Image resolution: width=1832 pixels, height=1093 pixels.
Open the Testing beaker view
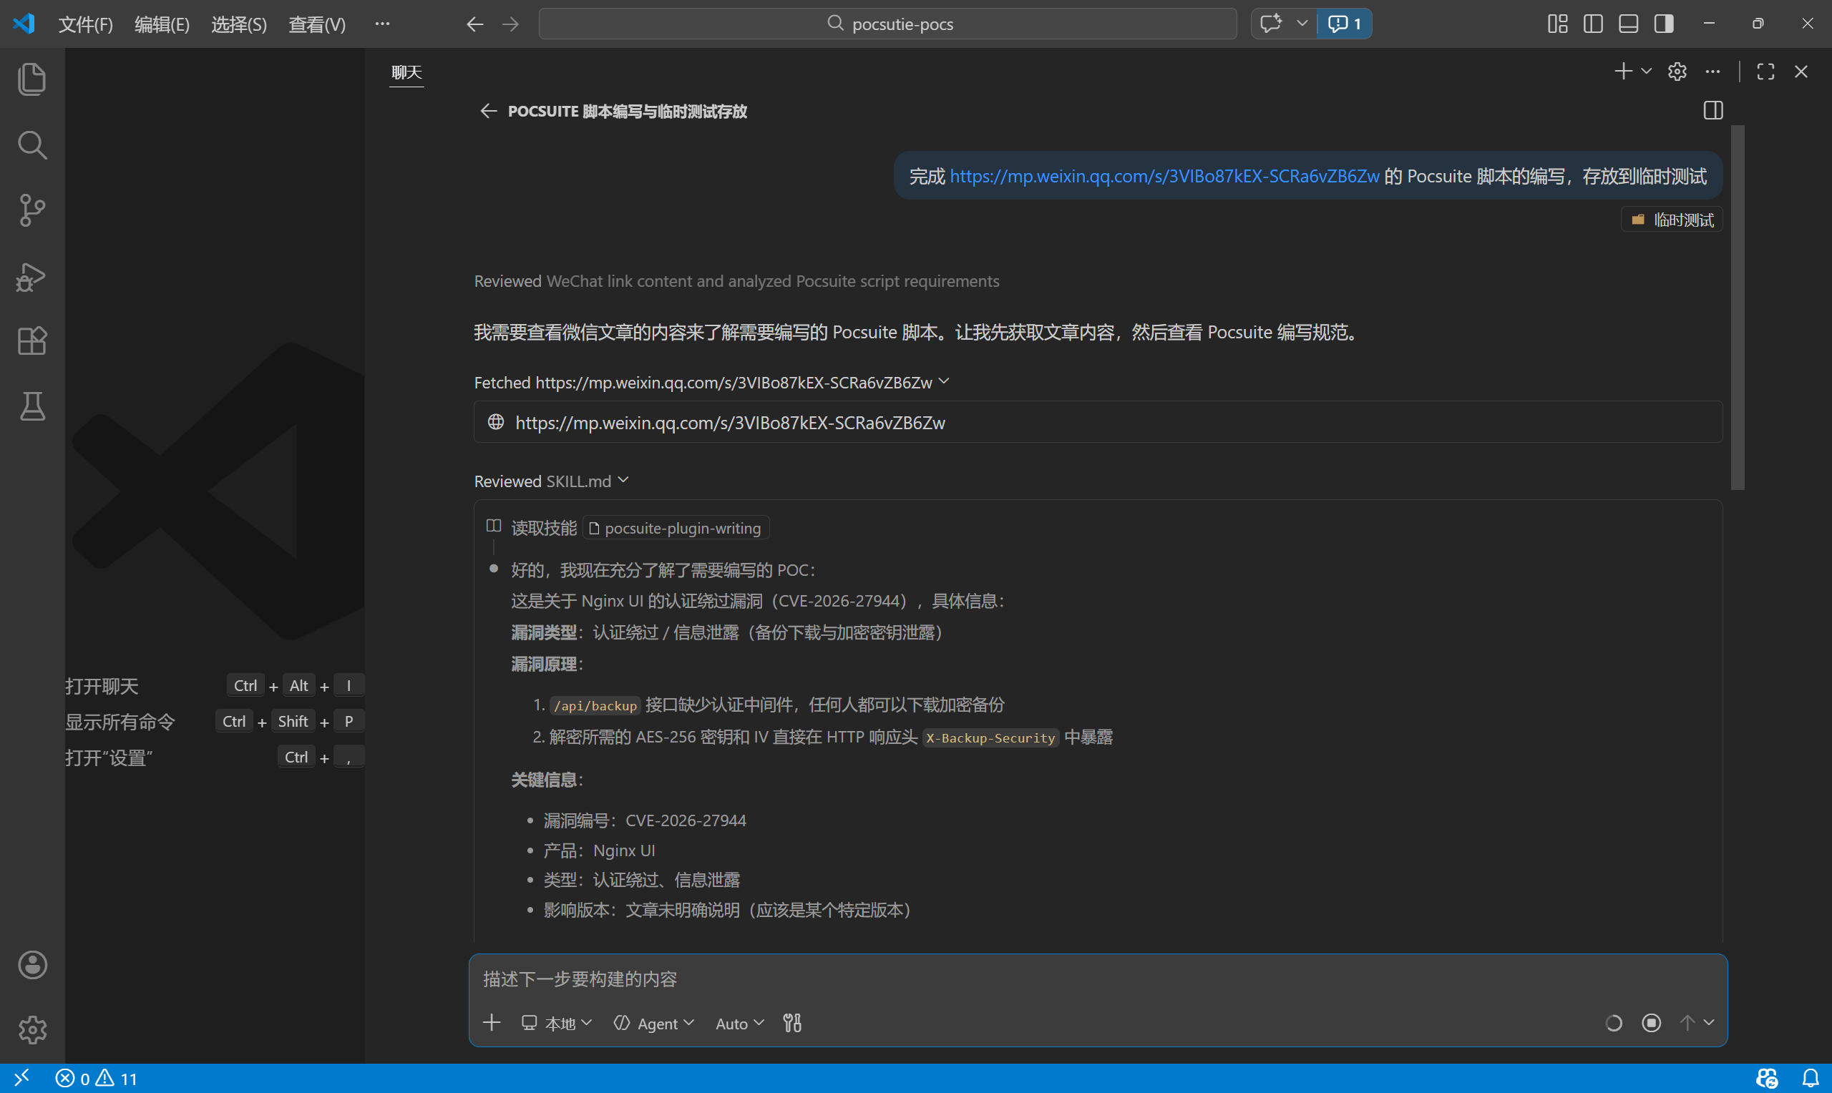coord(31,406)
